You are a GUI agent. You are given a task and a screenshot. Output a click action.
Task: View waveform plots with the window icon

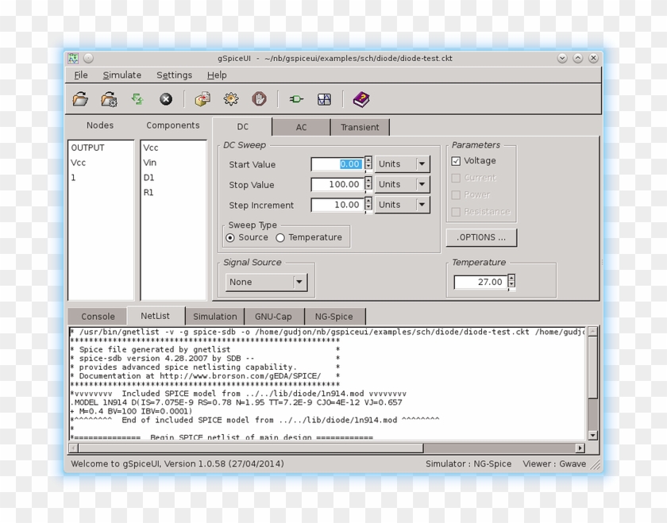pos(322,98)
